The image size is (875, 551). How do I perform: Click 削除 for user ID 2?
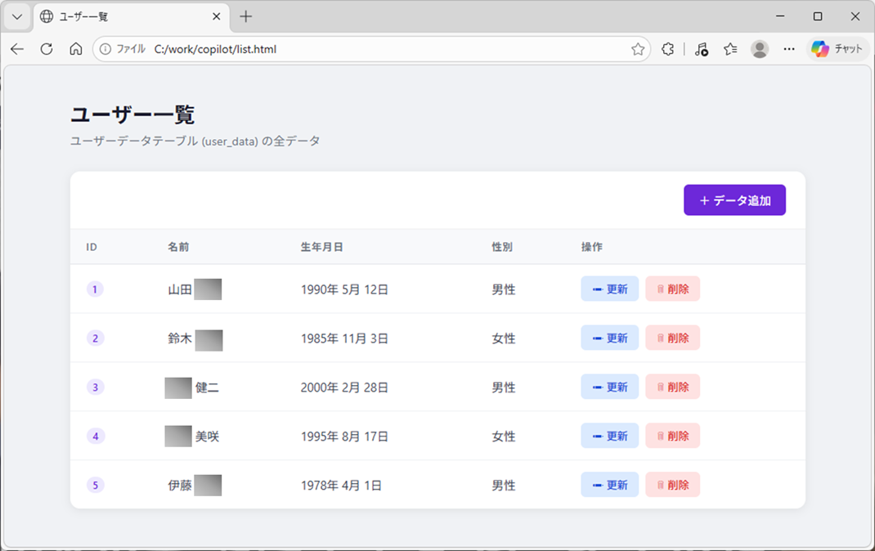pyautogui.click(x=672, y=338)
